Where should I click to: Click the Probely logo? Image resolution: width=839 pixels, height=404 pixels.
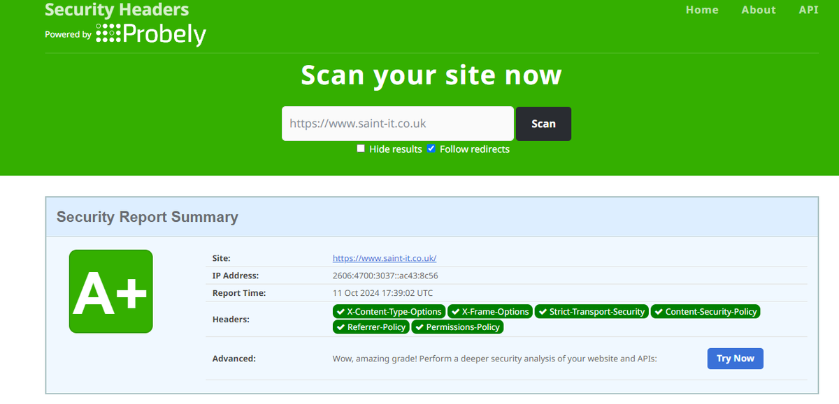(x=151, y=34)
